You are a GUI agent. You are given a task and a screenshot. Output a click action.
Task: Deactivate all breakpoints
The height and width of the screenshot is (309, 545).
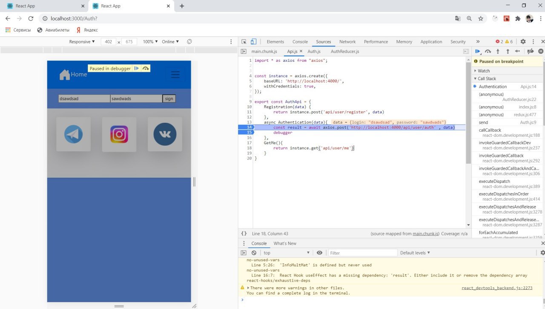[531, 52]
